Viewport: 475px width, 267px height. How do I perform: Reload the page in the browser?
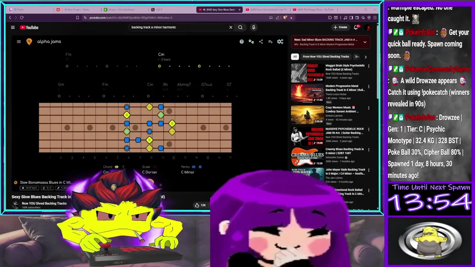coord(22,17)
